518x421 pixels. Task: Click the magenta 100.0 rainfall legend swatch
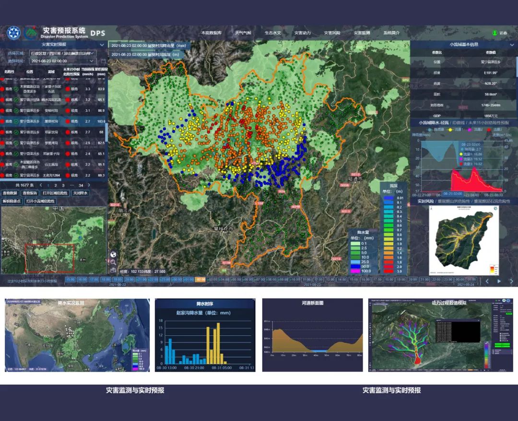355,271
